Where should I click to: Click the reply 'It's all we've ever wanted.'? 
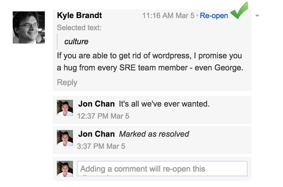pos(164,104)
